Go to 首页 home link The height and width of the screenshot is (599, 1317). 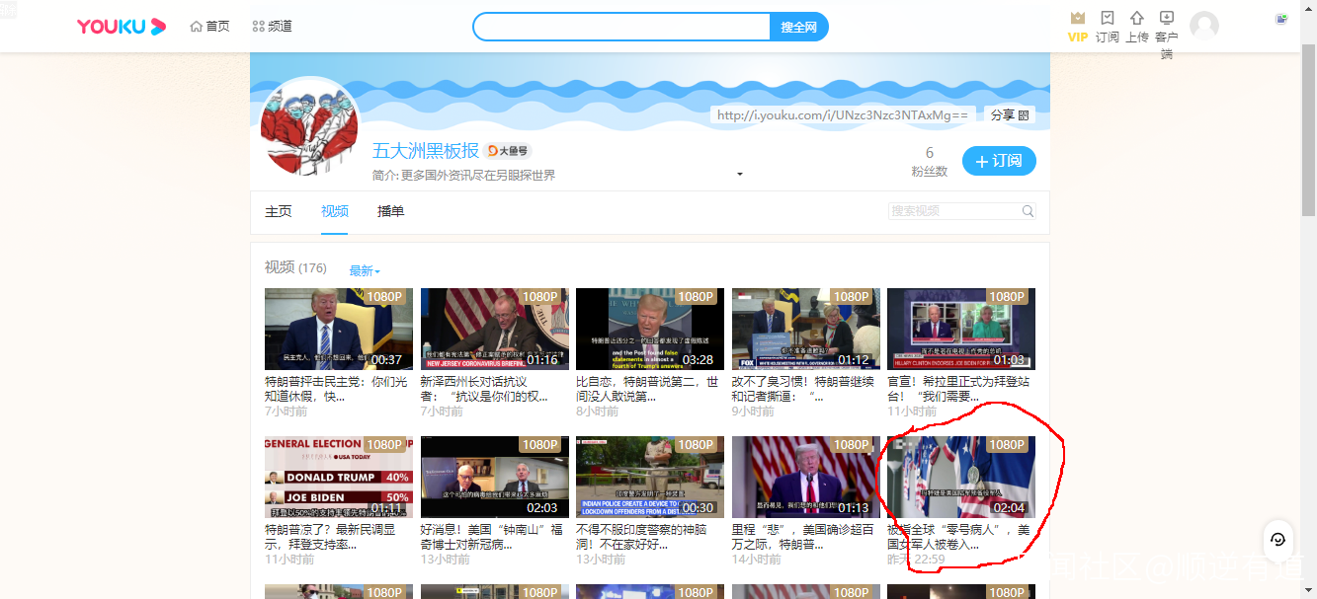[x=209, y=27]
